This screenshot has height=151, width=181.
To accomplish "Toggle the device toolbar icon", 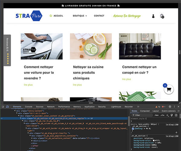I will coord(7,107).
